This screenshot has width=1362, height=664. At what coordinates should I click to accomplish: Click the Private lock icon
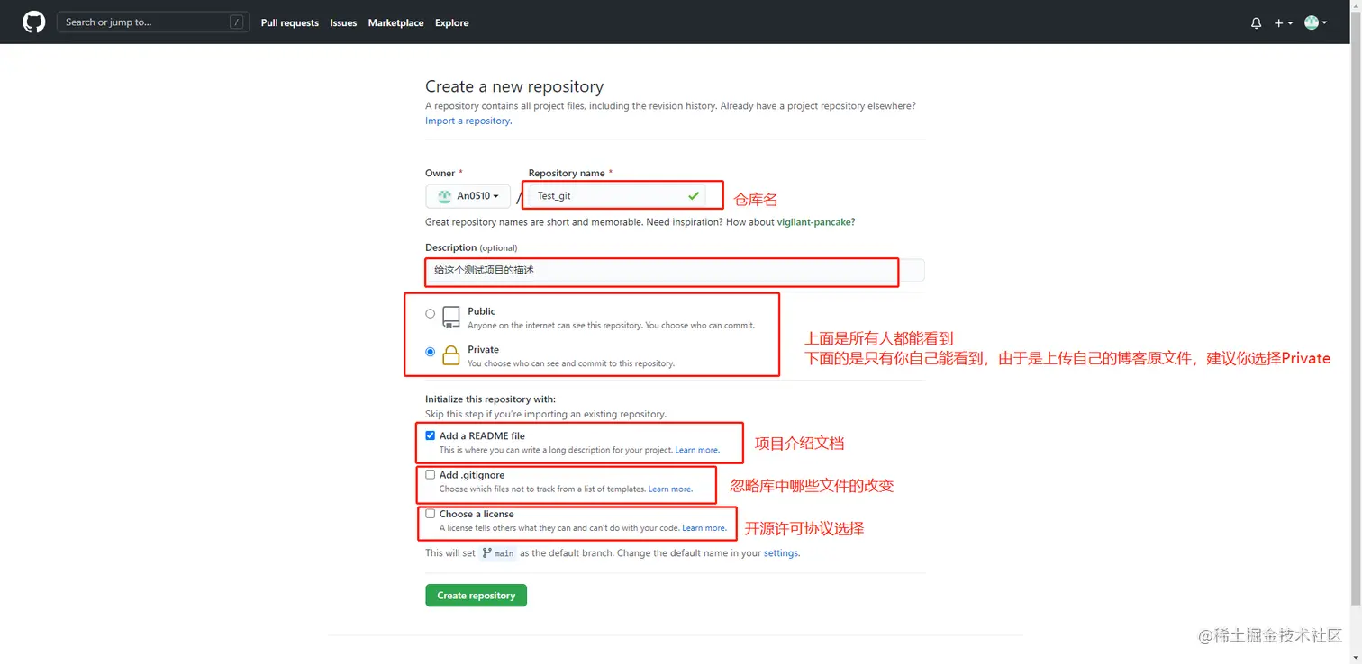451,354
